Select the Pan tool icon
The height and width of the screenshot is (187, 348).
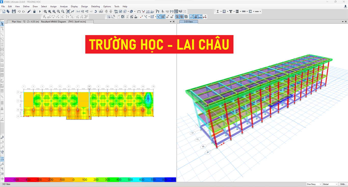[x=68, y=11]
